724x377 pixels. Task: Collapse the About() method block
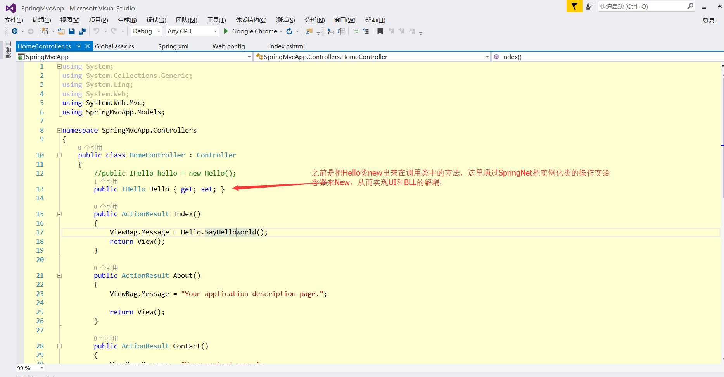click(x=59, y=275)
